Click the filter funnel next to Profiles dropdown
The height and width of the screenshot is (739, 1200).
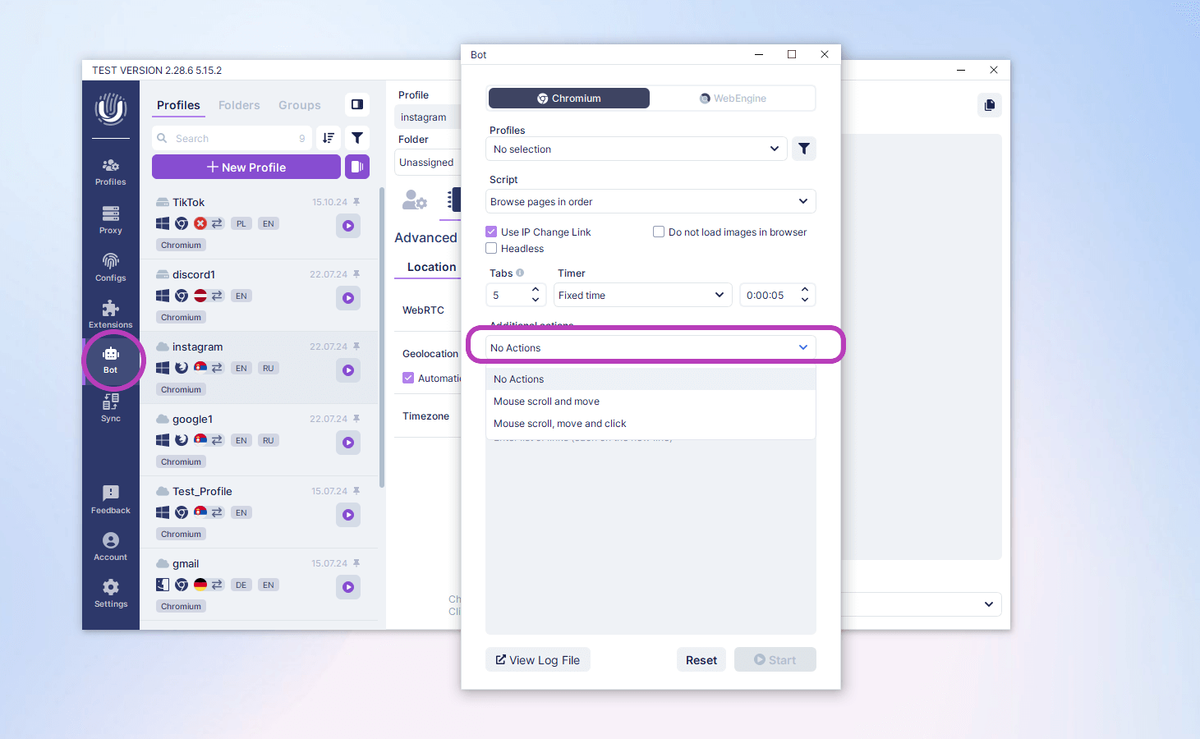click(803, 149)
